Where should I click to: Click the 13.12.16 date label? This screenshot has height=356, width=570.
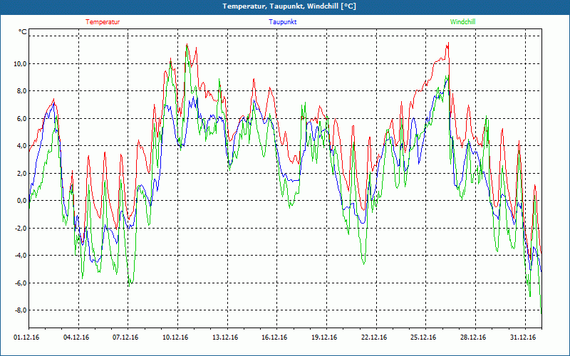(x=225, y=337)
